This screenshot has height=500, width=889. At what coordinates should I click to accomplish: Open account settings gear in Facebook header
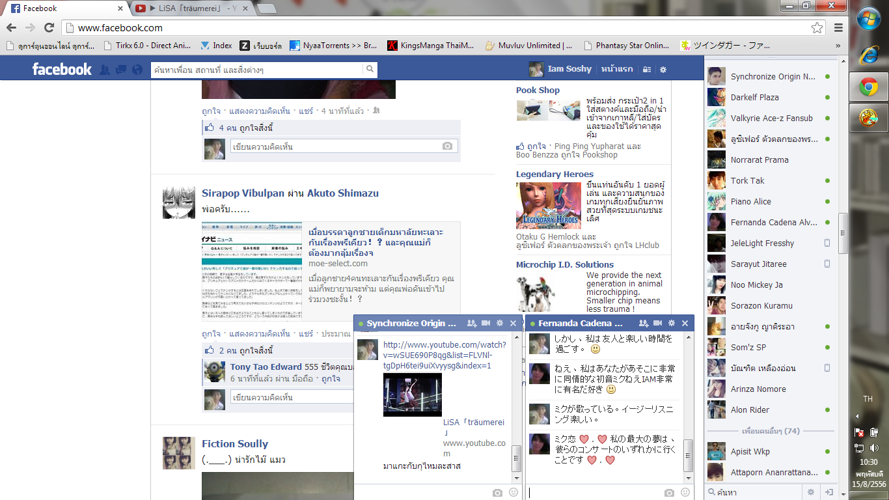click(x=663, y=69)
